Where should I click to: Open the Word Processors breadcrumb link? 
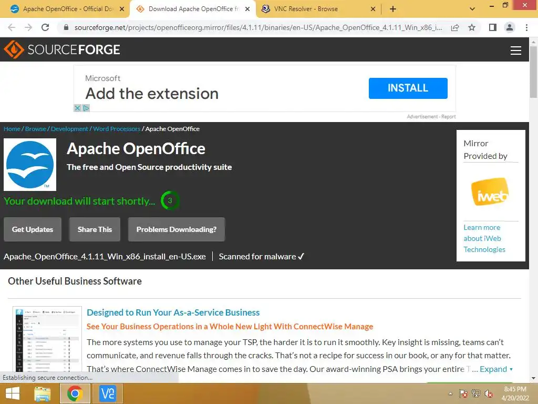(117, 129)
